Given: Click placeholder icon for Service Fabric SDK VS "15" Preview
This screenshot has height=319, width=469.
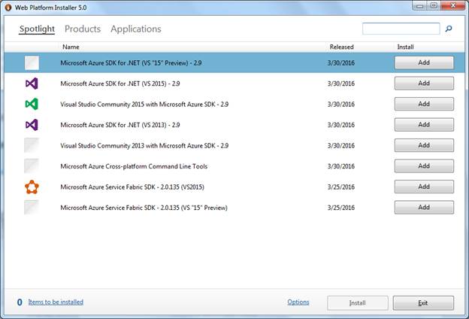Looking at the screenshot, I should [32, 208].
